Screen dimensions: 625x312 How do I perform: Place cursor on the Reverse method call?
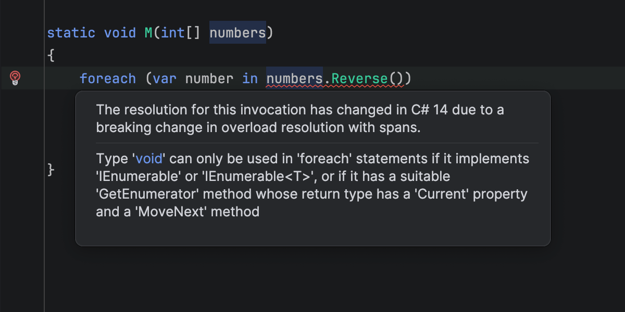(x=360, y=79)
